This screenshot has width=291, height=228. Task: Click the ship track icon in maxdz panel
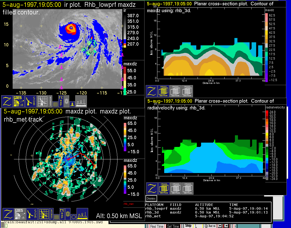82,214
